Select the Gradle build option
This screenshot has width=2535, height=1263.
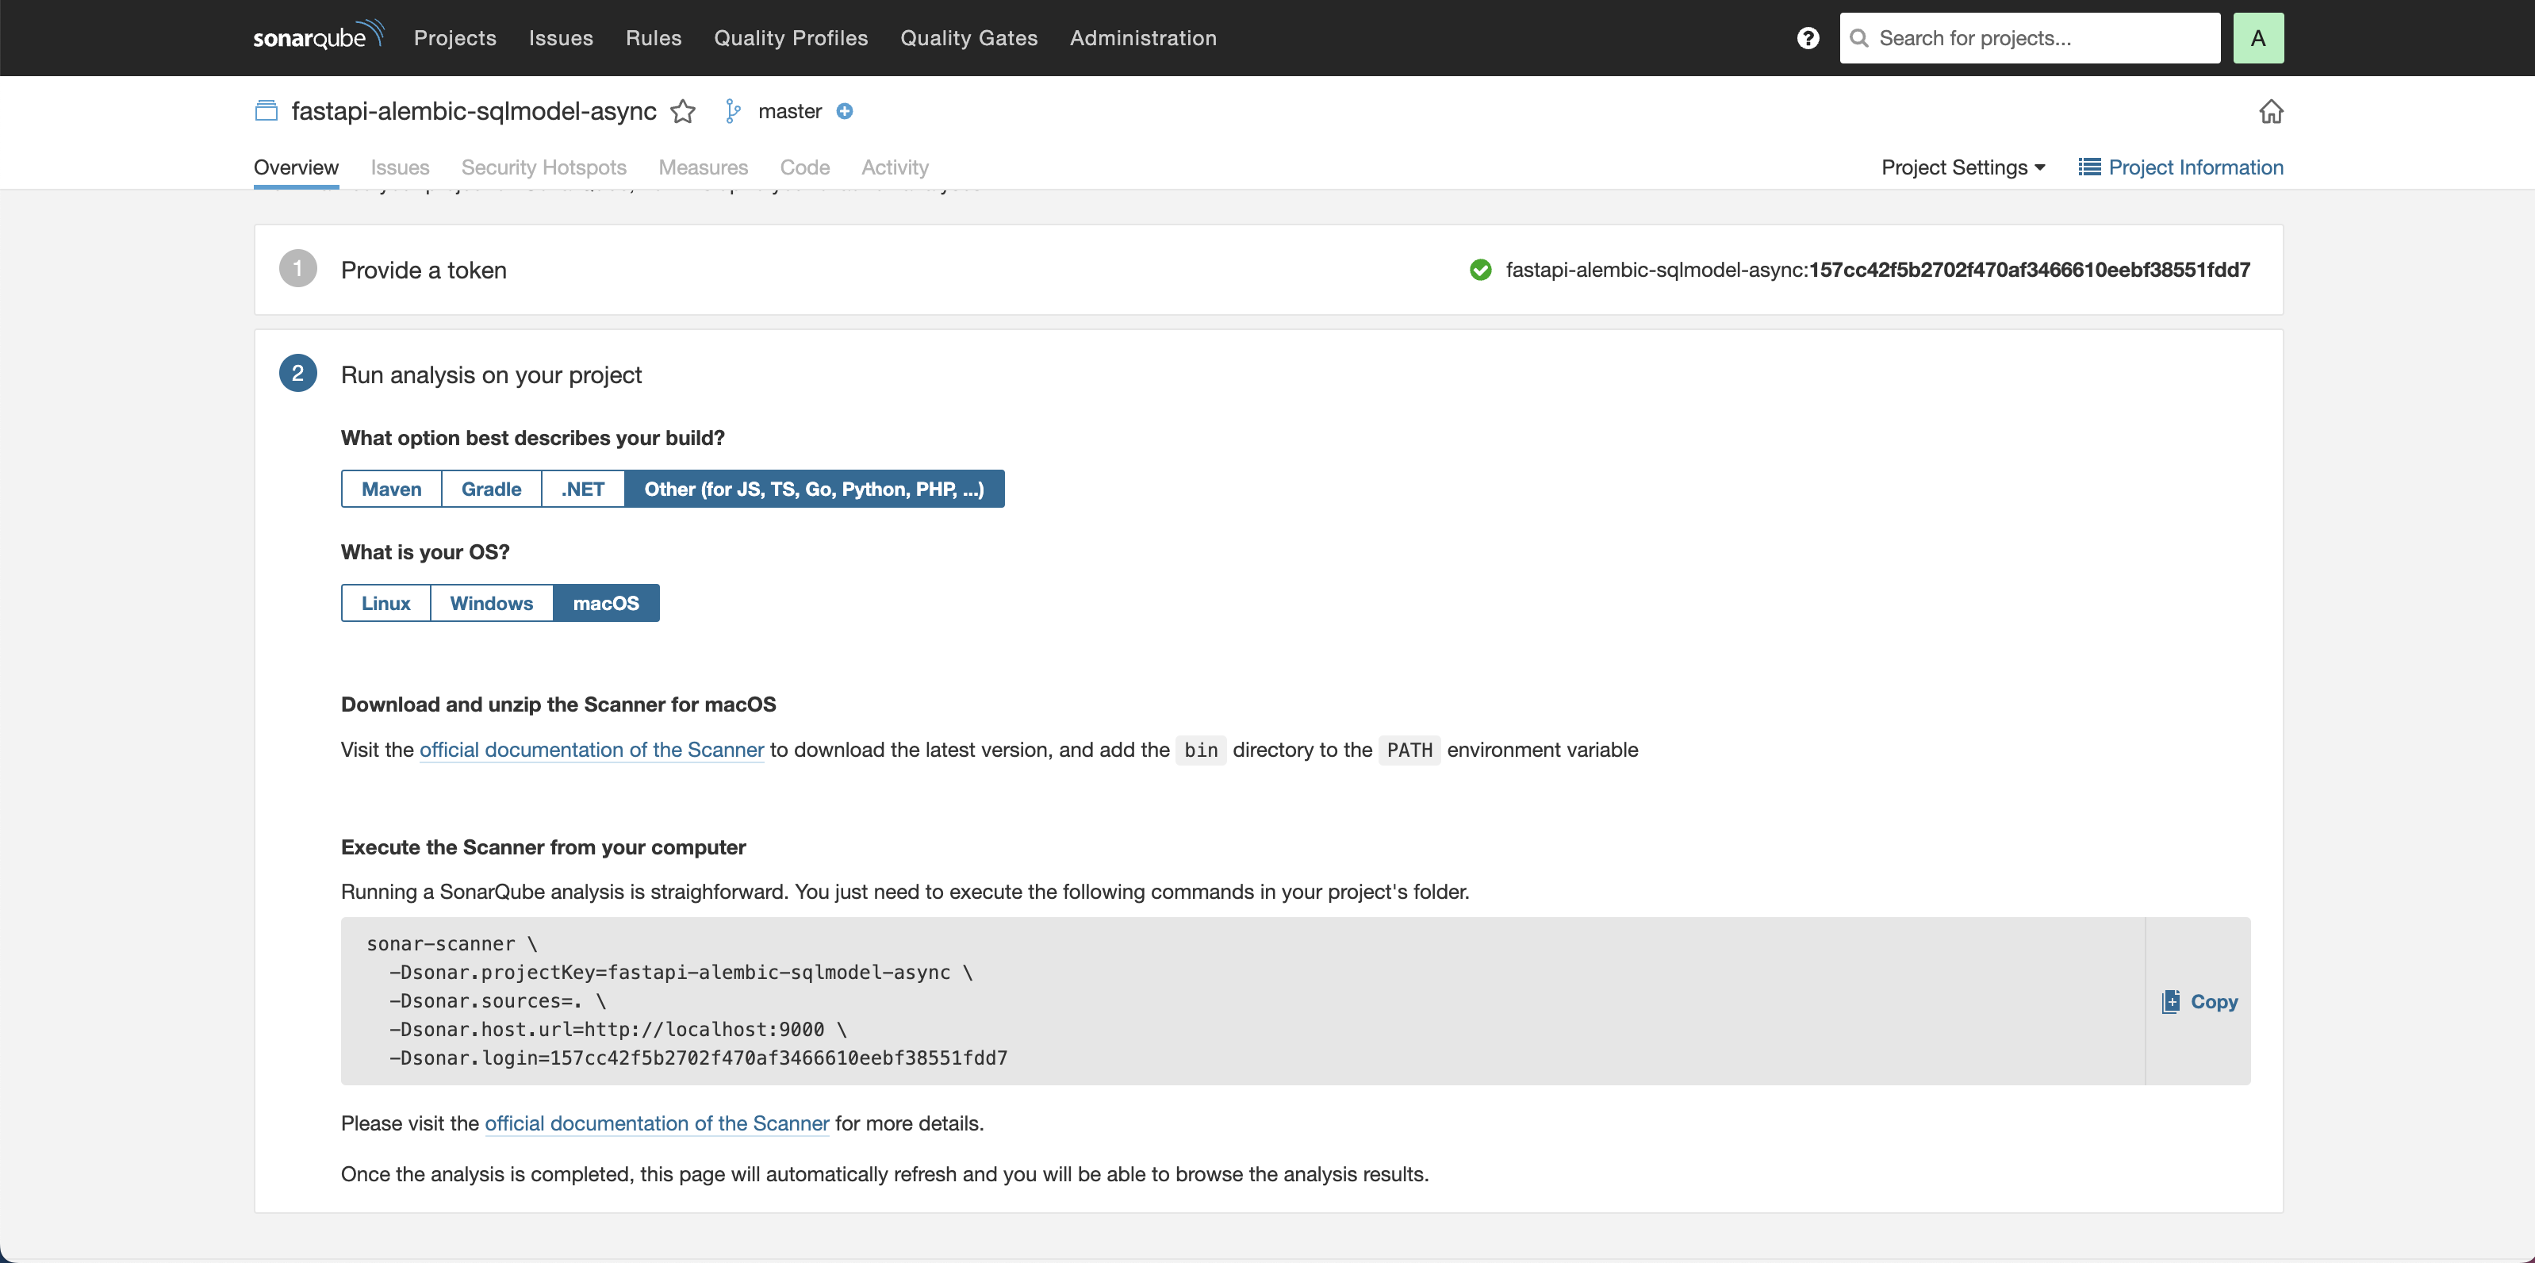click(x=492, y=489)
